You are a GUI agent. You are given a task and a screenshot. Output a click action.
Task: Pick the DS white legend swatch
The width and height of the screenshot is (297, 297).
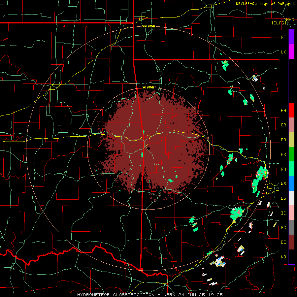point(291,198)
